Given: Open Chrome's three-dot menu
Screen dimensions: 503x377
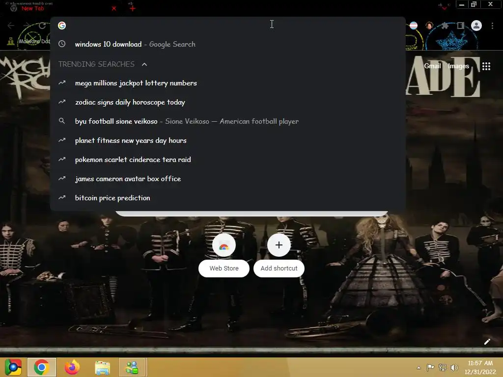Looking at the screenshot, I should point(492,26).
